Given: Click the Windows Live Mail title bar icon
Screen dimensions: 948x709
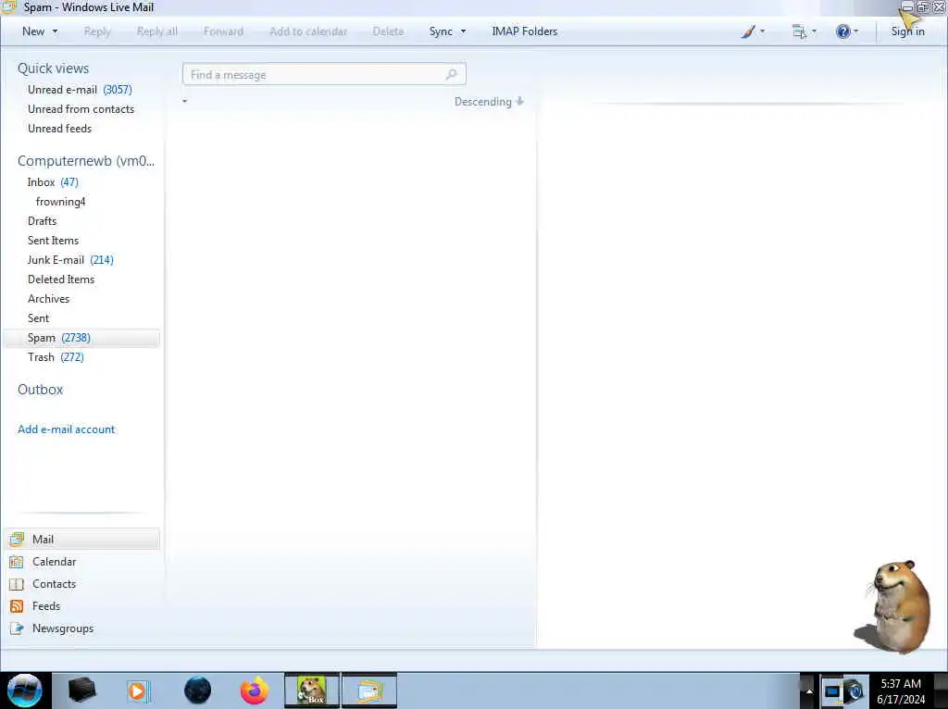Looking at the screenshot, I should tap(8, 7).
